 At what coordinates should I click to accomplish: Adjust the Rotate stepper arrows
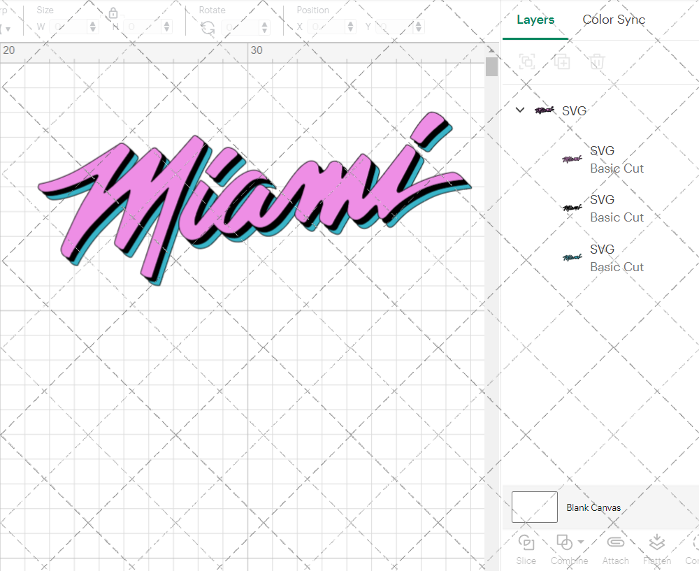click(265, 27)
